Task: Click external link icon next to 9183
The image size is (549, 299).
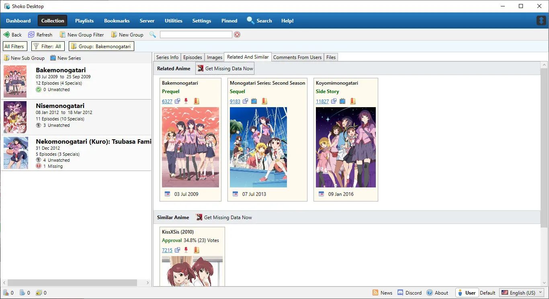Action: (x=245, y=101)
